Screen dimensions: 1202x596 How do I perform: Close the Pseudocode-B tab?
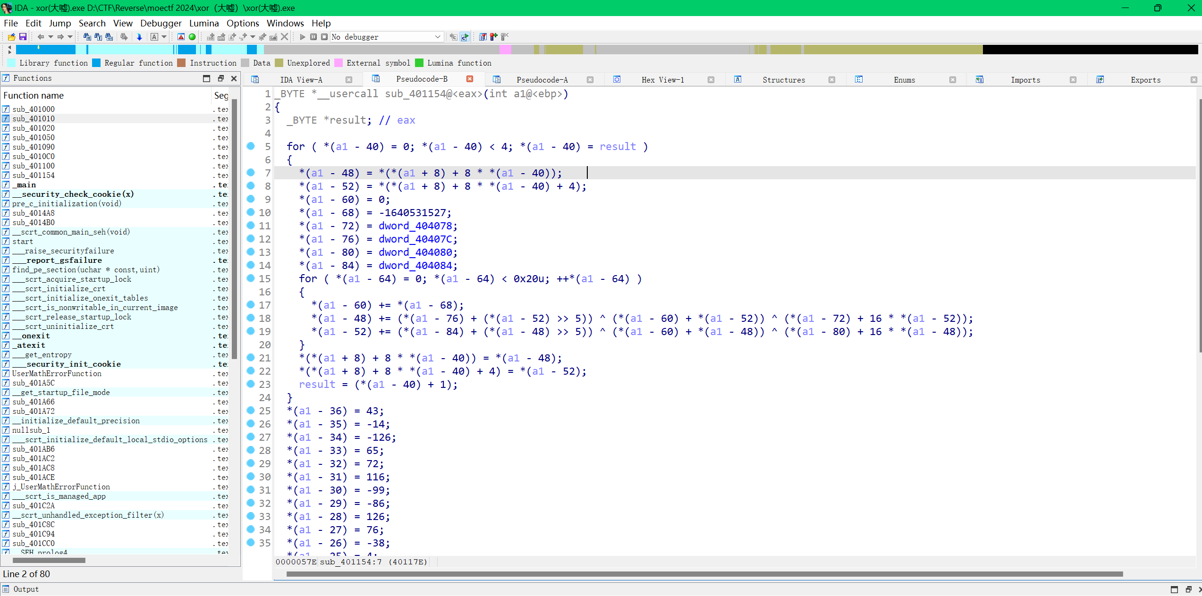click(x=470, y=79)
